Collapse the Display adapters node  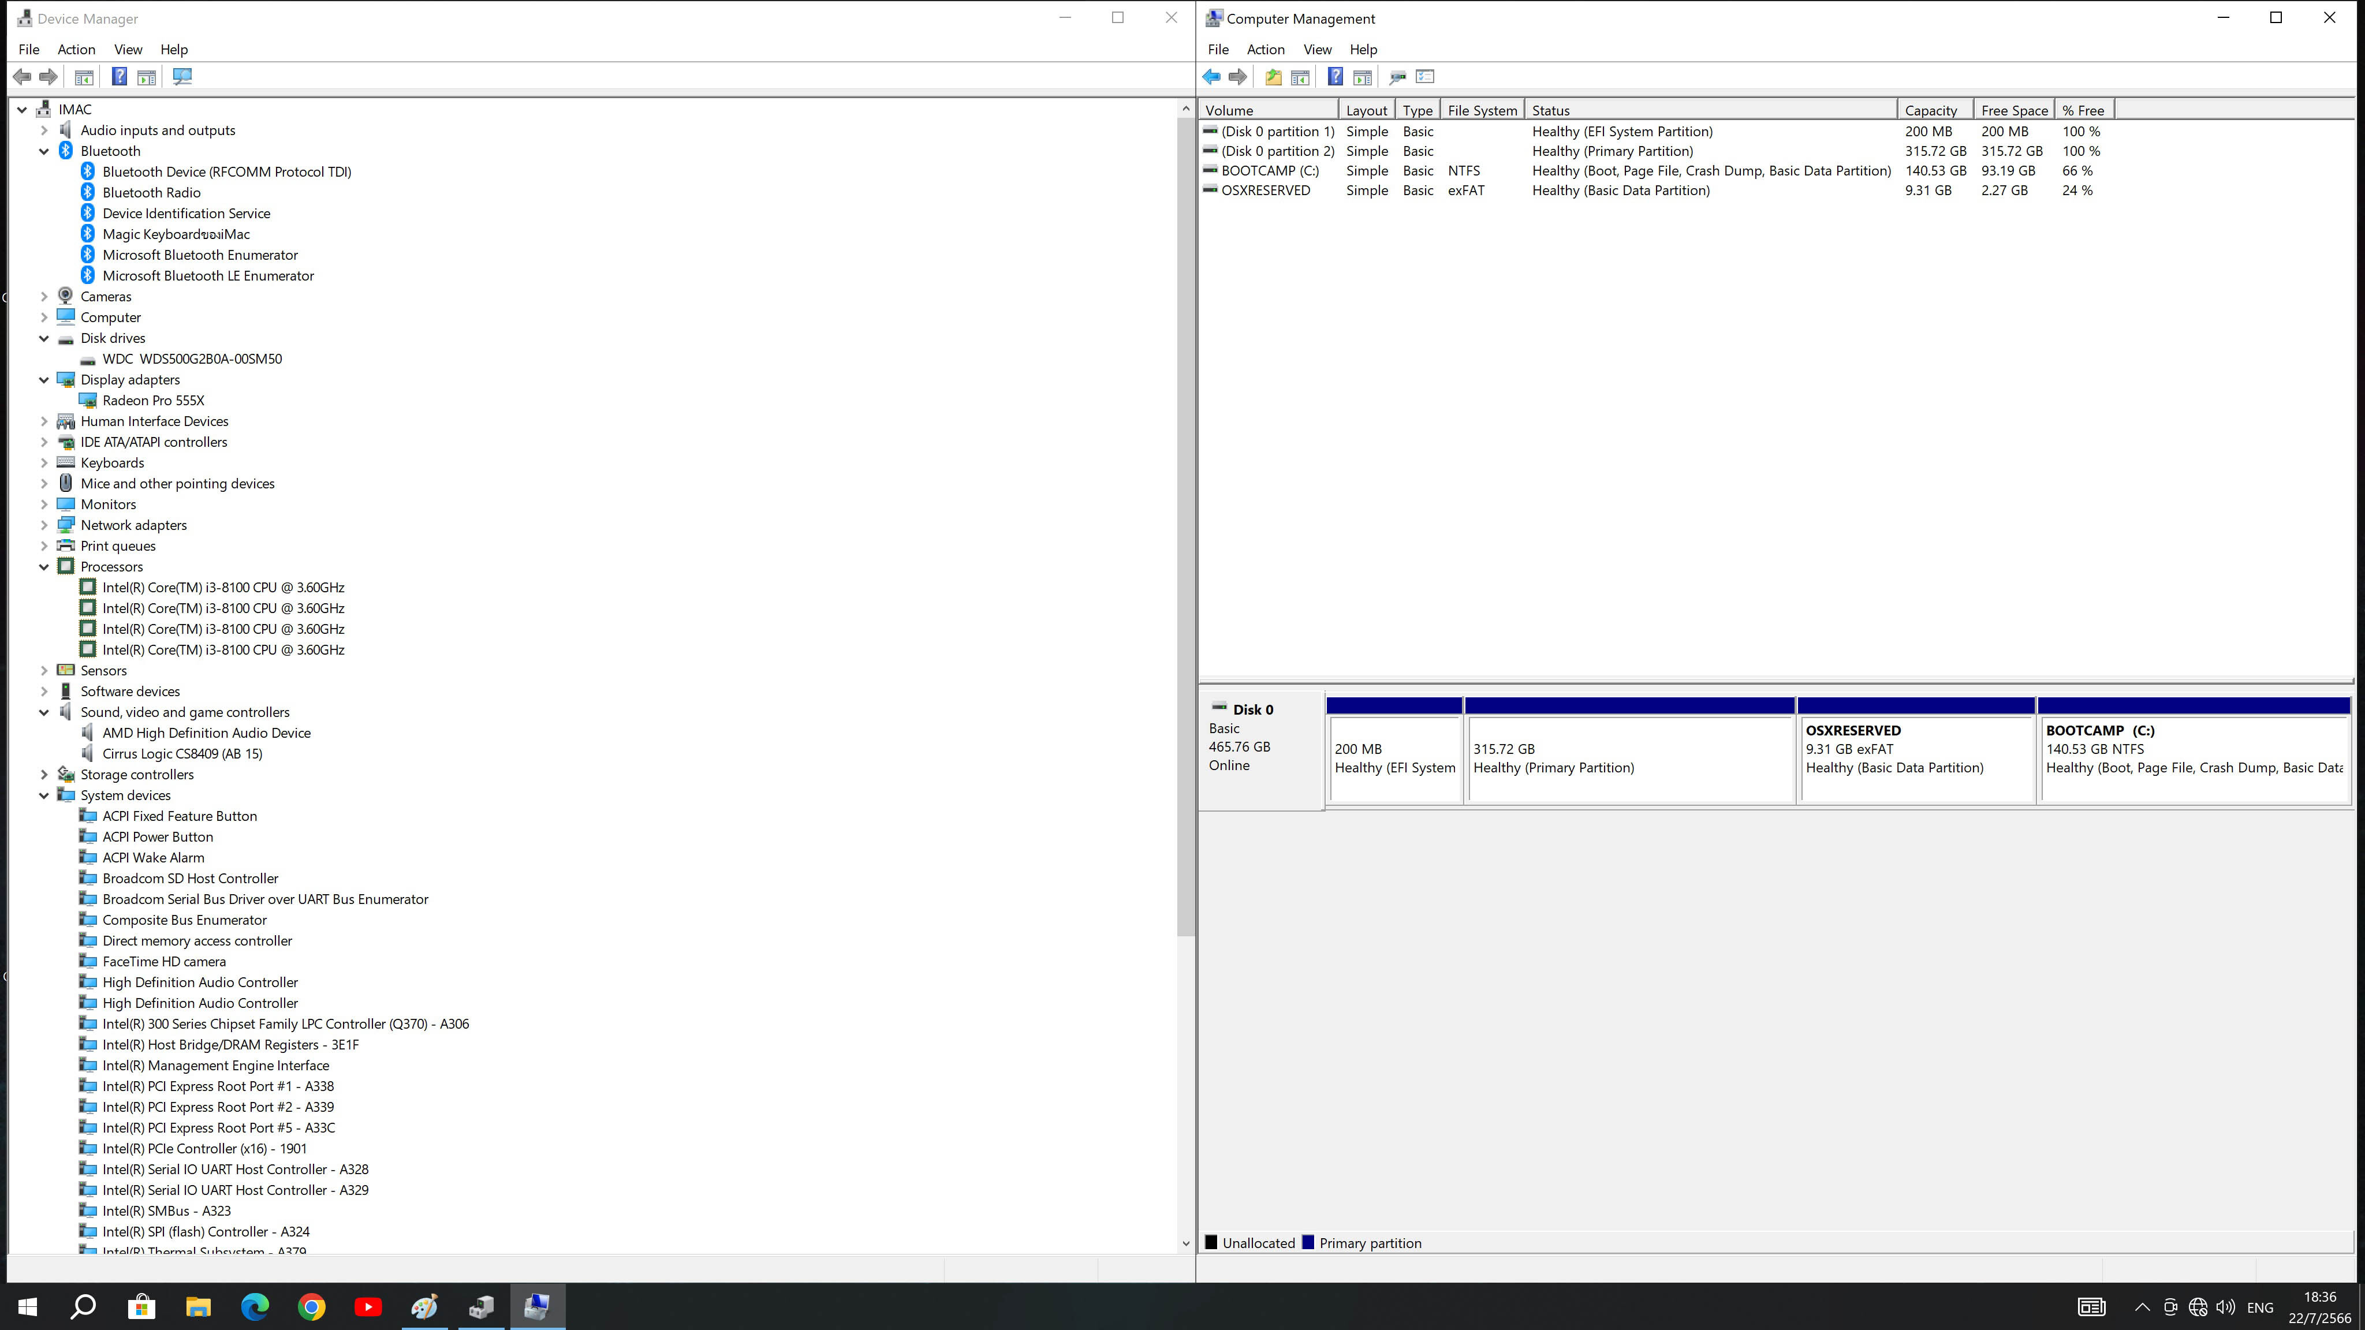(x=44, y=380)
